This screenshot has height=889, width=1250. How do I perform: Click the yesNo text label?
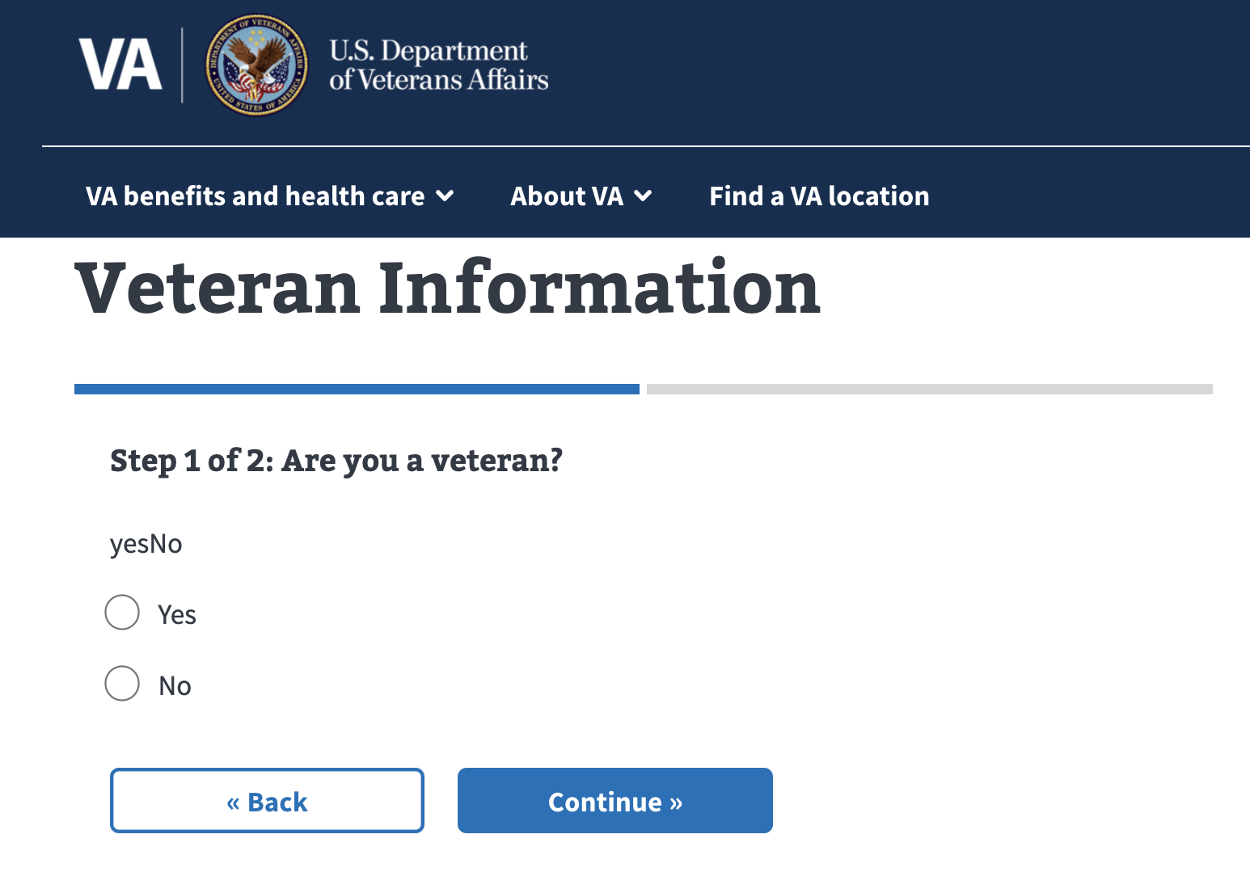[x=146, y=543]
